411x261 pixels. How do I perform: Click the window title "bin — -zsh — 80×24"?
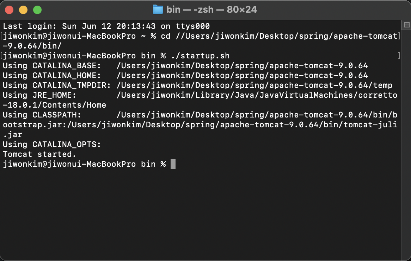pos(212,10)
